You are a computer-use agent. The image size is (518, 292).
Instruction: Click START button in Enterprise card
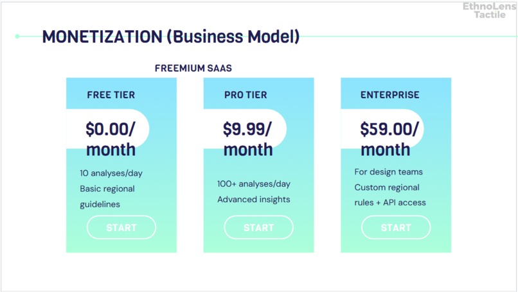[396, 227]
